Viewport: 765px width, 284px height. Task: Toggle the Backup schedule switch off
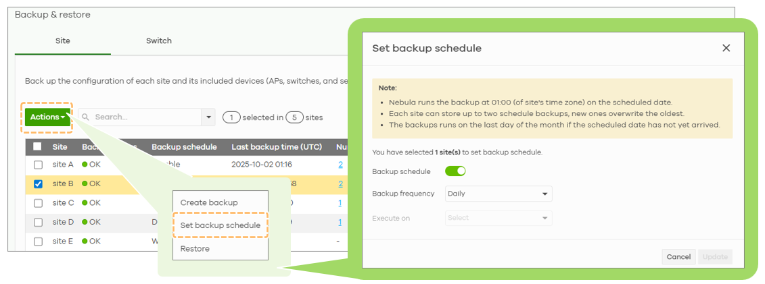455,171
